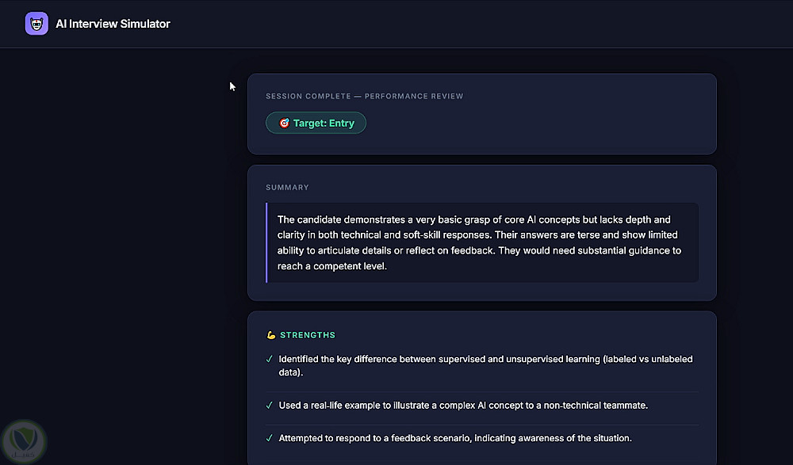The height and width of the screenshot is (465, 793).
Task: Click the target dartboard icon in badge
Action: pyautogui.click(x=284, y=123)
